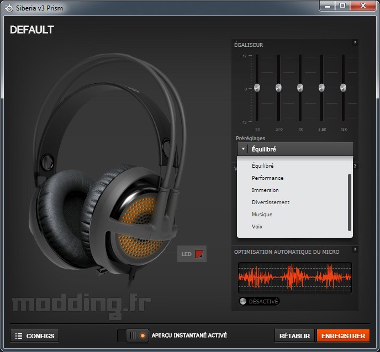This screenshot has height=352, width=380.
Task: Click the 1K equalizer slider knob
Action: [x=300, y=88]
